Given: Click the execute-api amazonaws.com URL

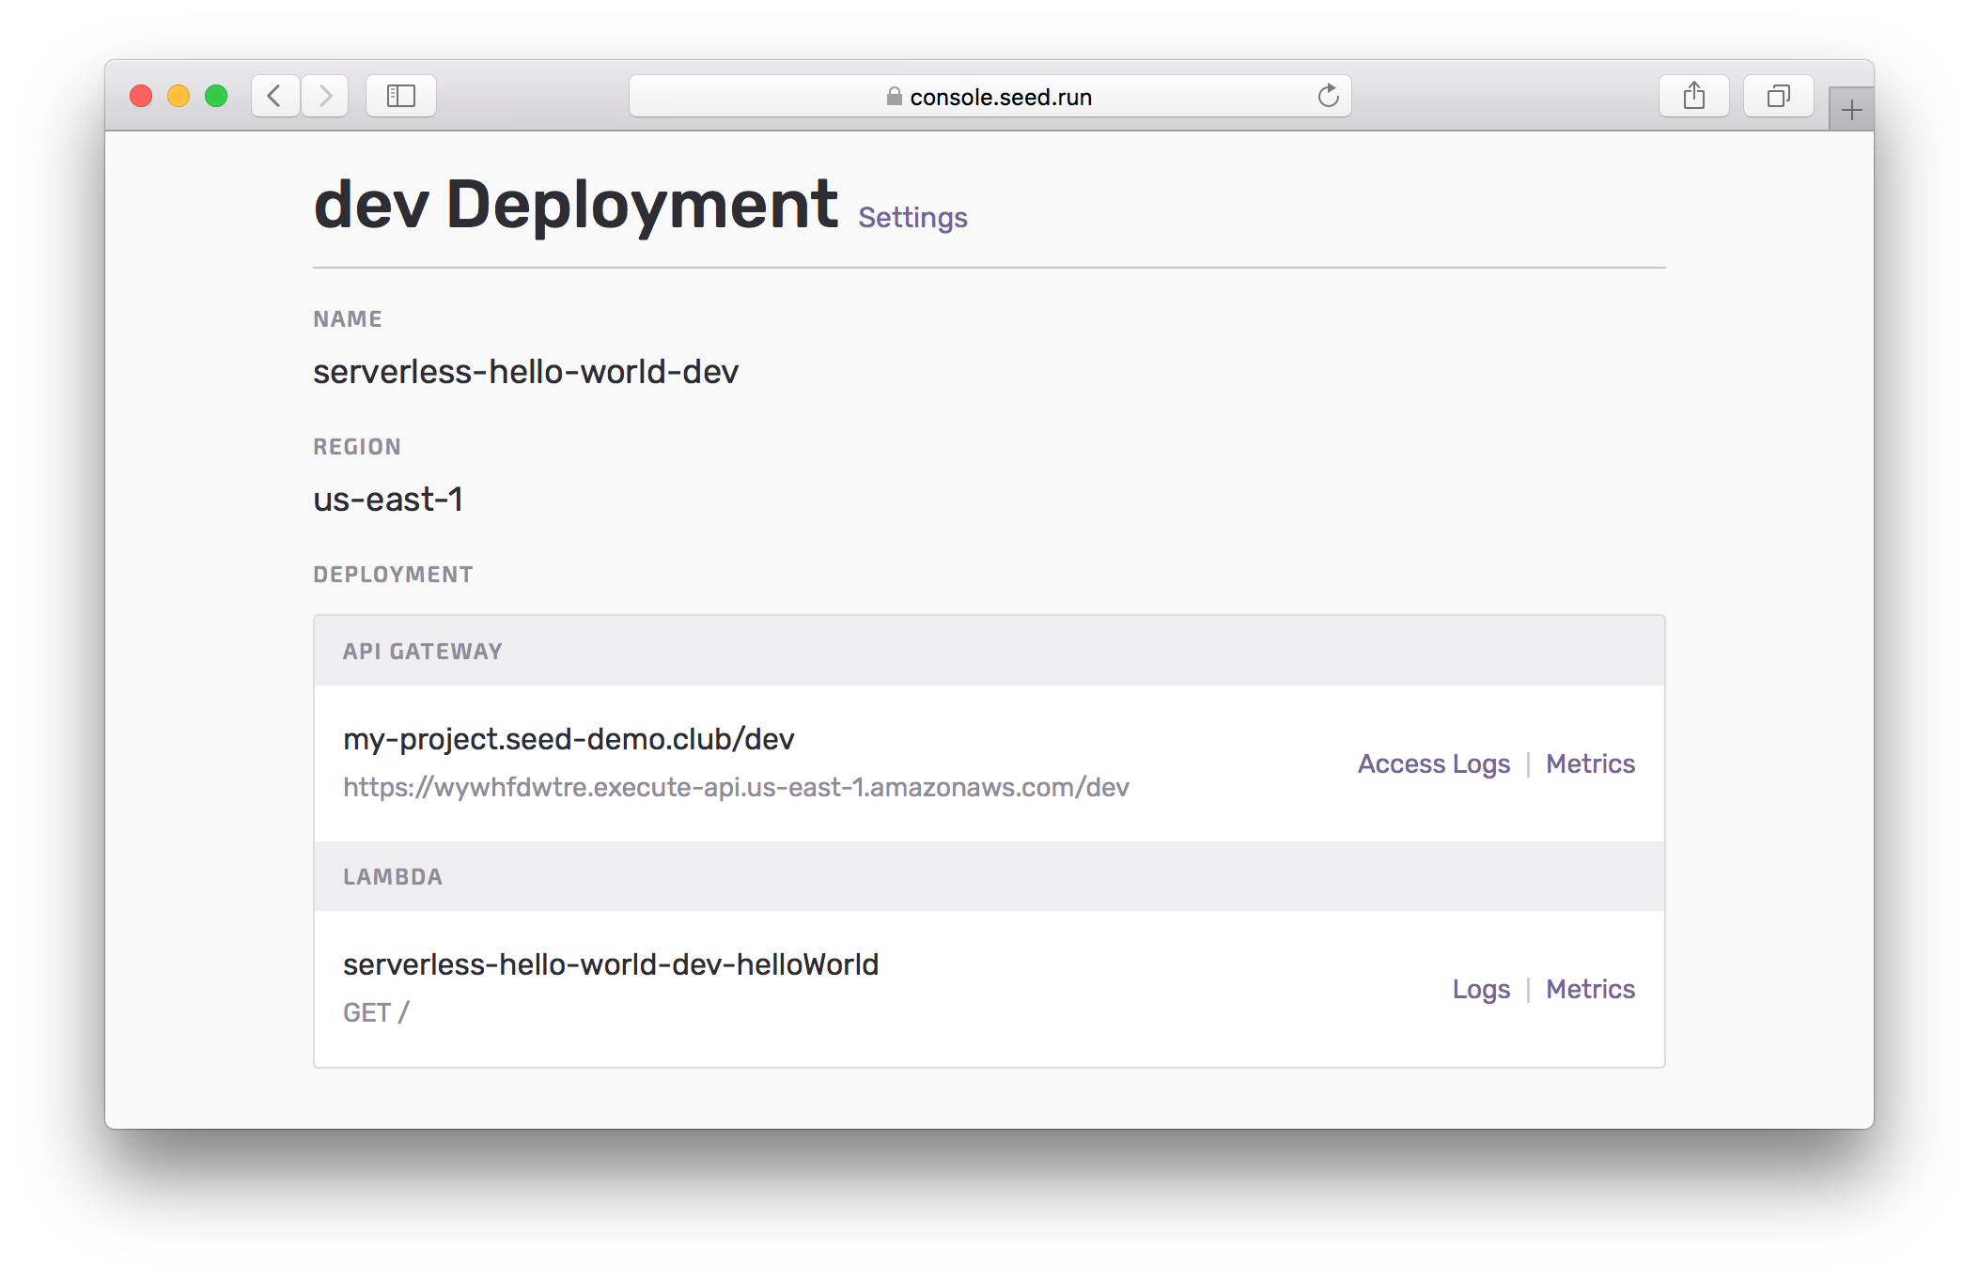Looking at the screenshot, I should pyautogui.click(x=736, y=788).
